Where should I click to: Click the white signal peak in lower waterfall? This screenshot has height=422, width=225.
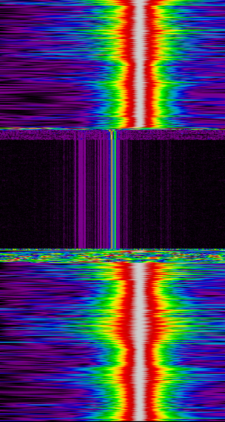(140, 342)
